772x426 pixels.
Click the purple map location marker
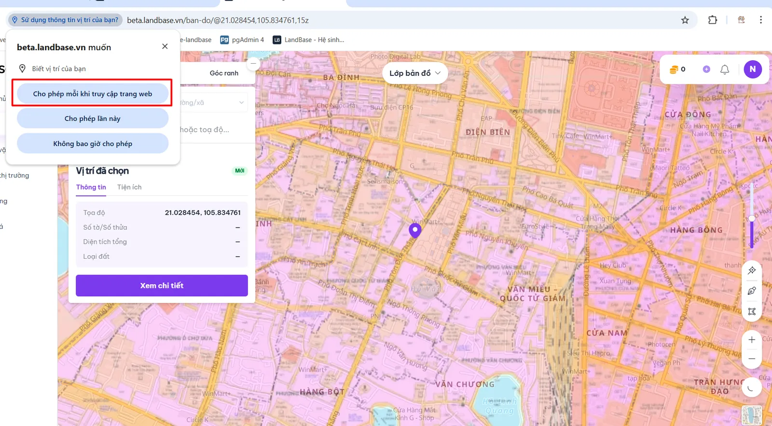[x=415, y=231]
